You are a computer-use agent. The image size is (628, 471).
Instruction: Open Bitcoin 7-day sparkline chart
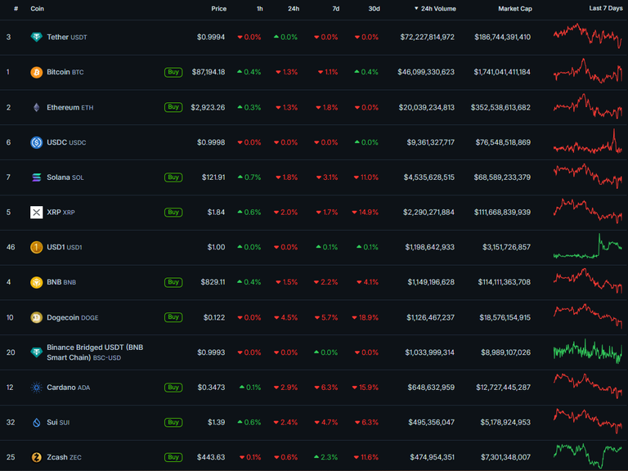[588, 71]
